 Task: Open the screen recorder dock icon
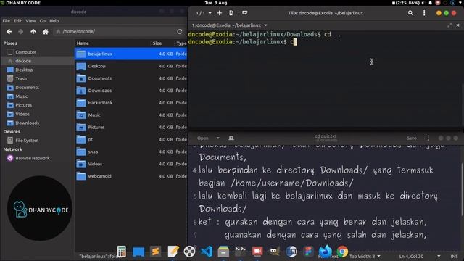click(257, 252)
